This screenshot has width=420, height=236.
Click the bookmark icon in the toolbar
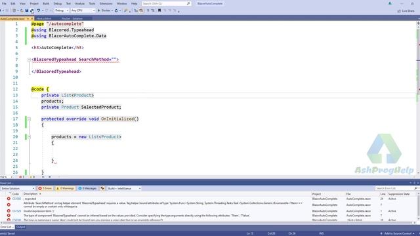tap(159, 10)
